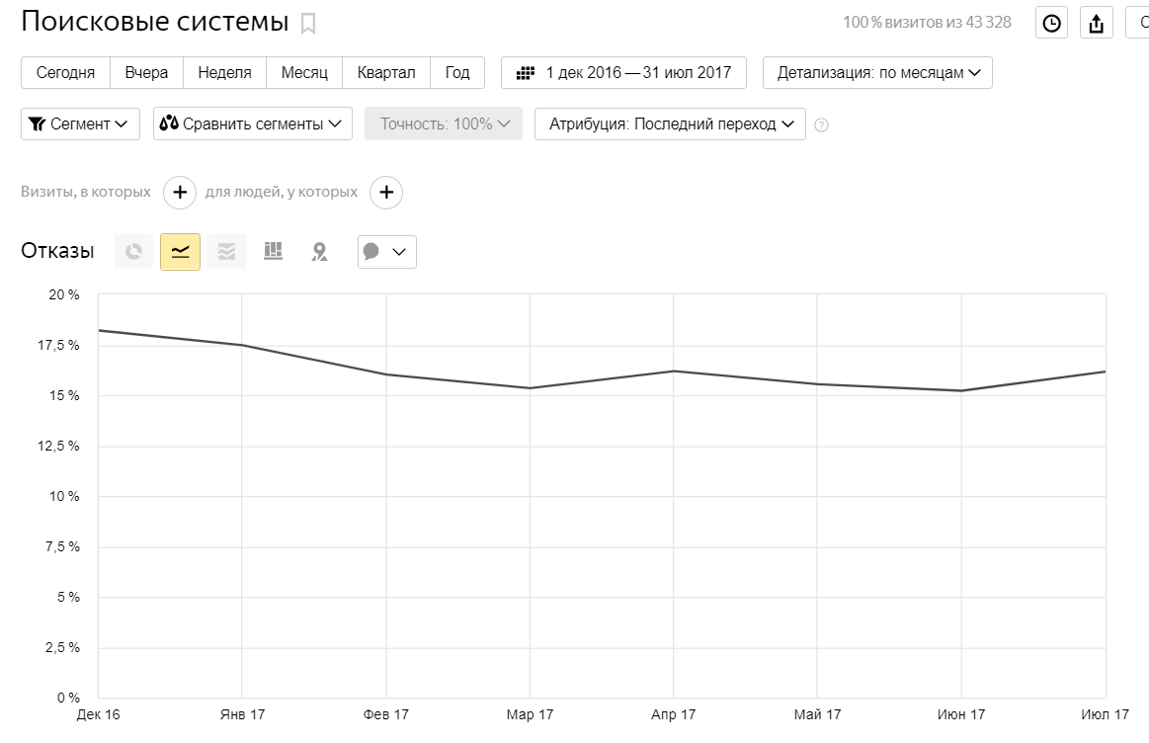Click the export/share upload icon
Viewport: 1149px width, 743px height.
click(x=1097, y=24)
